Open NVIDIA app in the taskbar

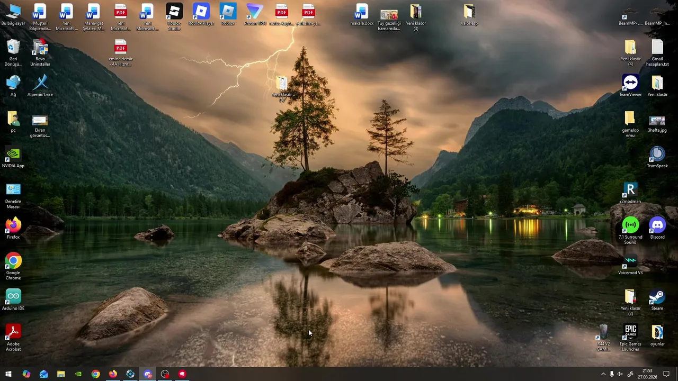[78, 374]
